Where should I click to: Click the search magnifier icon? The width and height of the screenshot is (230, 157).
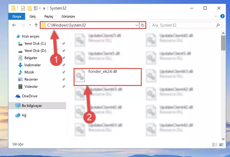218,25
